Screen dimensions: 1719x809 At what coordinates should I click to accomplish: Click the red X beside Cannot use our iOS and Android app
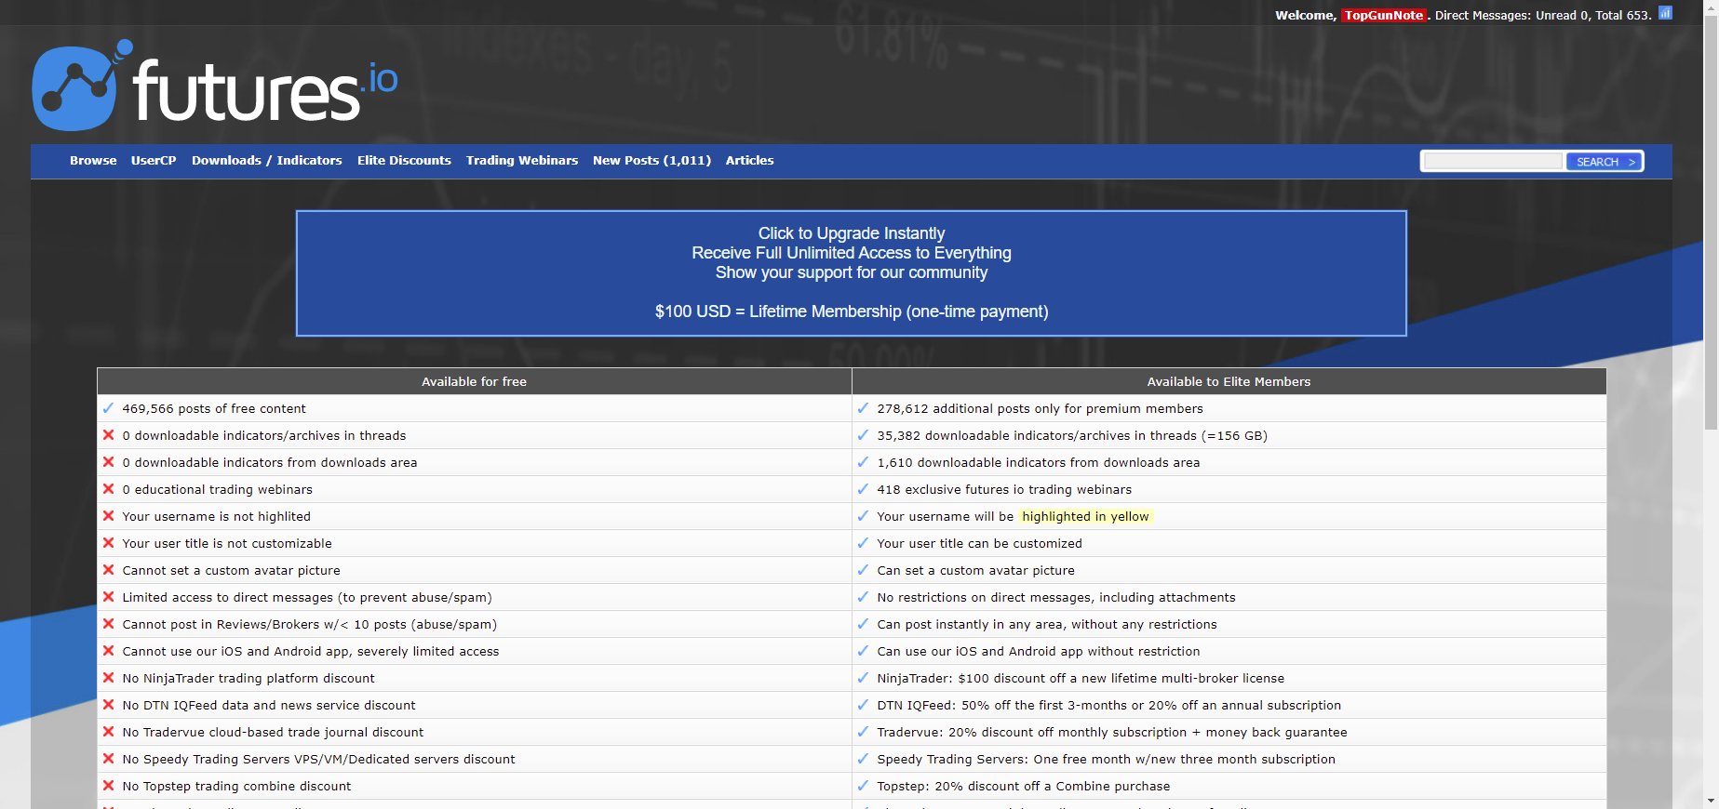tap(108, 651)
